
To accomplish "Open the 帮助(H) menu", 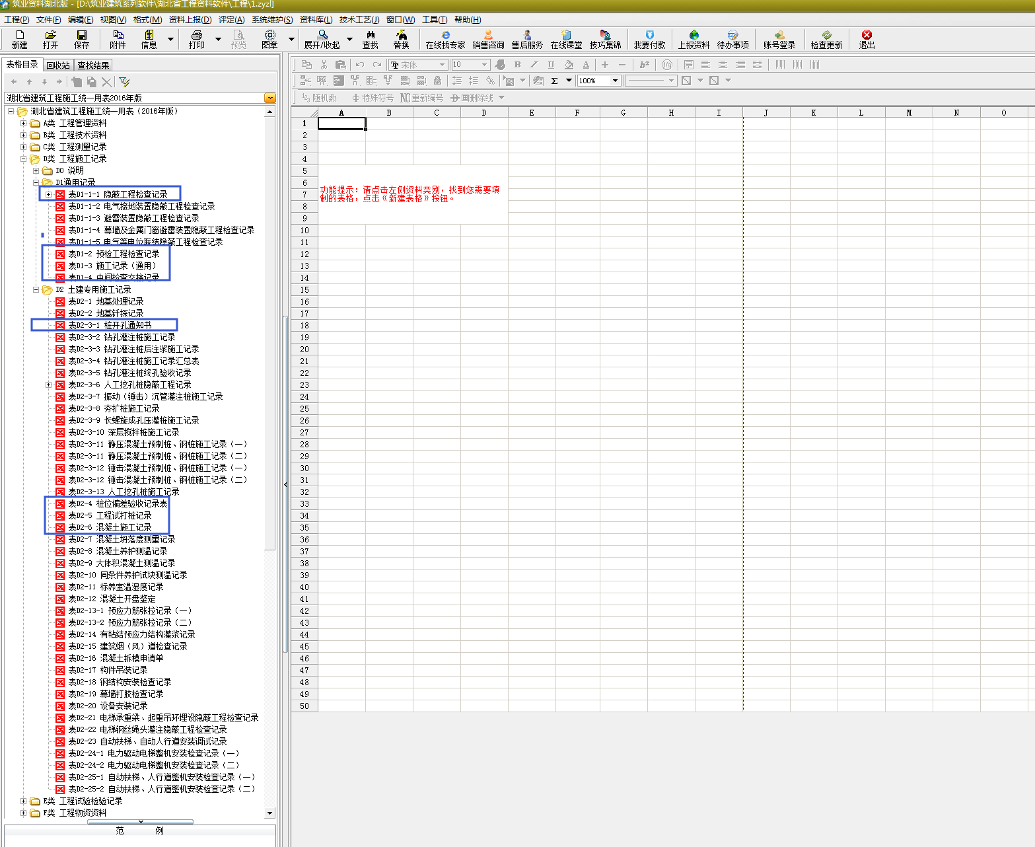I will point(468,20).
